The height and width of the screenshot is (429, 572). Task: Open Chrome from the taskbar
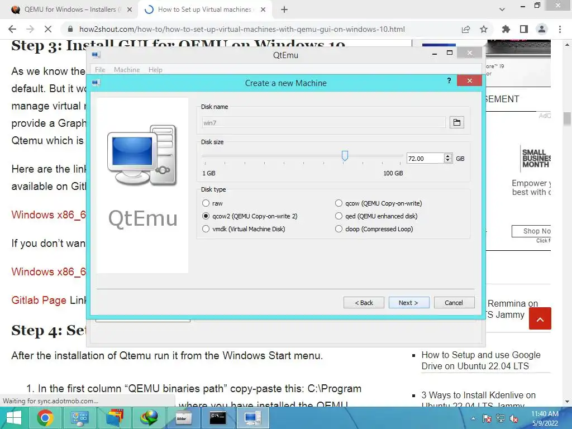tap(45, 418)
